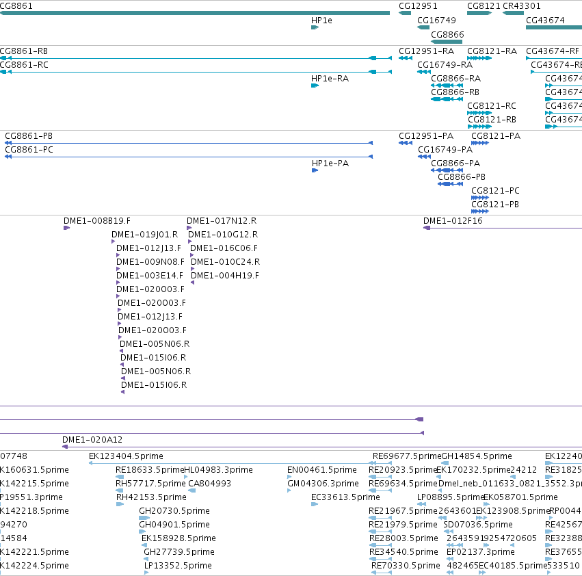Viewport: 582px width, 576px height.
Task: Click the GH20730.5prime EST label
Action: [174, 511]
